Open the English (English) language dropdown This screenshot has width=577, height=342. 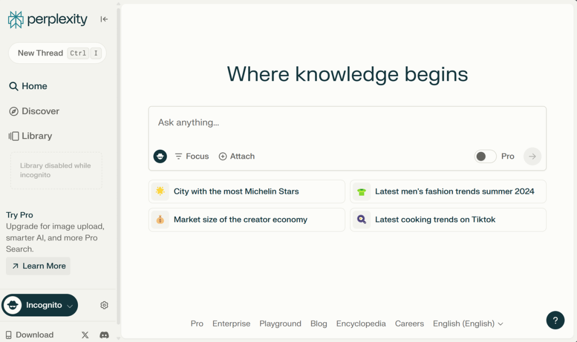(x=468, y=323)
